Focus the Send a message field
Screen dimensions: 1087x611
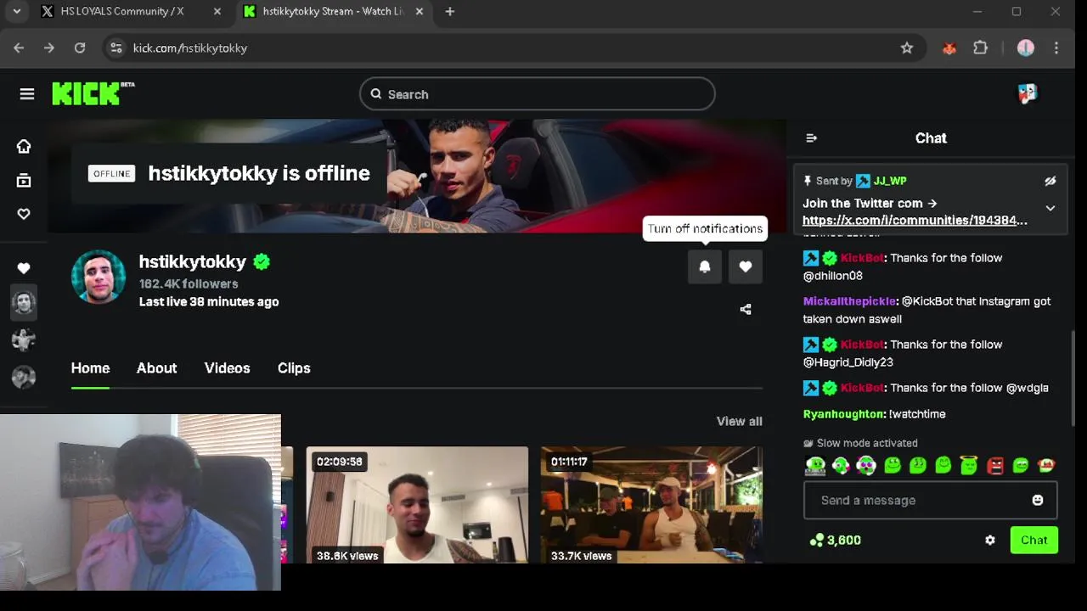click(x=931, y=500)
